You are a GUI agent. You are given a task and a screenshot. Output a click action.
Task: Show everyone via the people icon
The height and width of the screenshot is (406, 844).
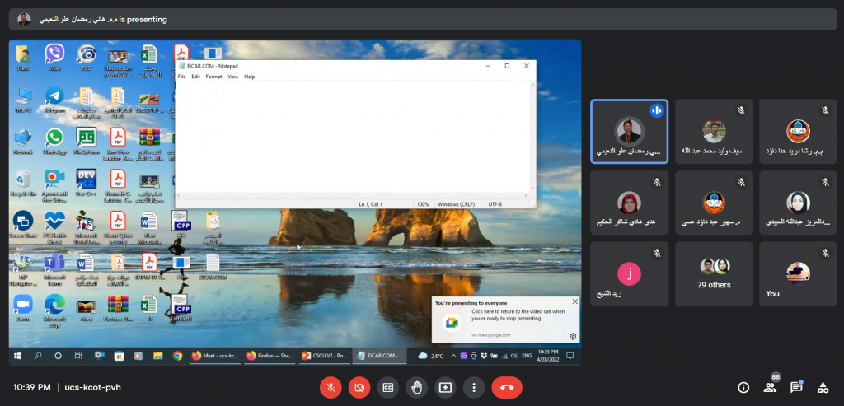pyautogui.click(x=770, y=387)
